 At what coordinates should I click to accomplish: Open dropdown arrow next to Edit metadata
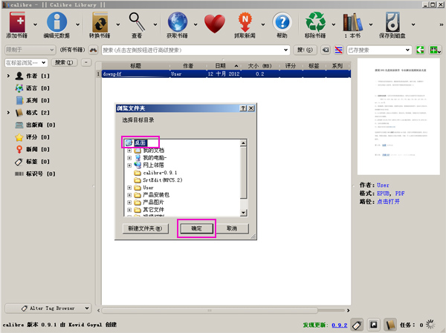(x=77, y=24)
